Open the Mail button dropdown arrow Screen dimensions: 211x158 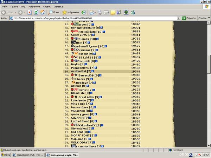[x=95, y=13]
